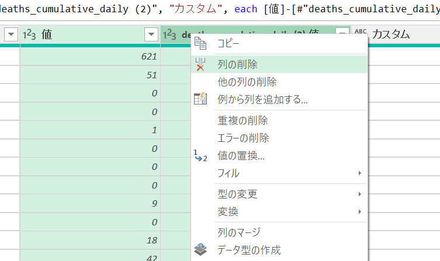
Task: Open the filter dropdown of the 値 column
Action: pyautogui.click(x=151, y=36)
